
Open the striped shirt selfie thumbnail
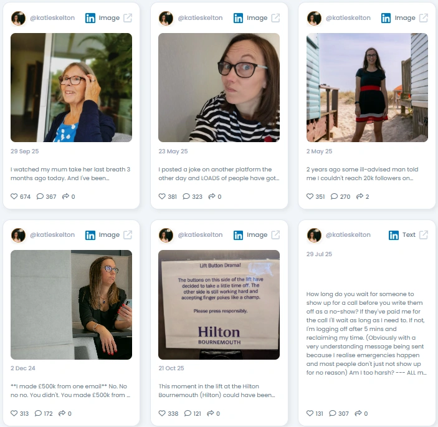(219, 87)
